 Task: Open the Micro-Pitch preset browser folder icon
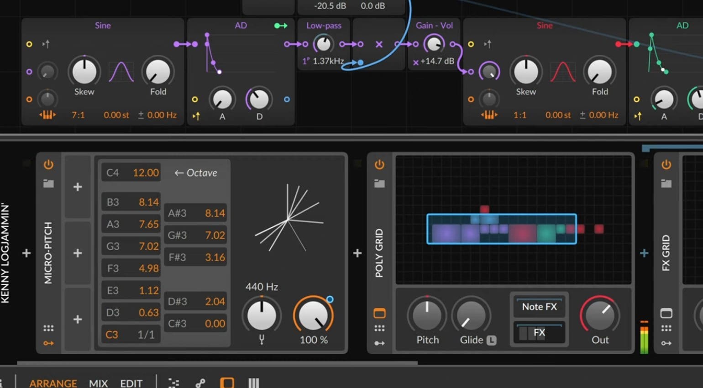click(49, 184)
